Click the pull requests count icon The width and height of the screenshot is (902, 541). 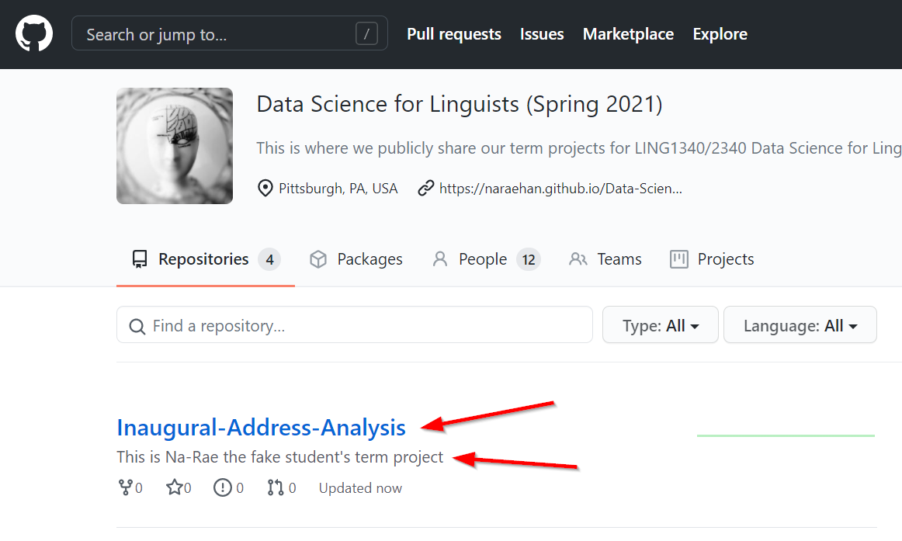(276, 488)
